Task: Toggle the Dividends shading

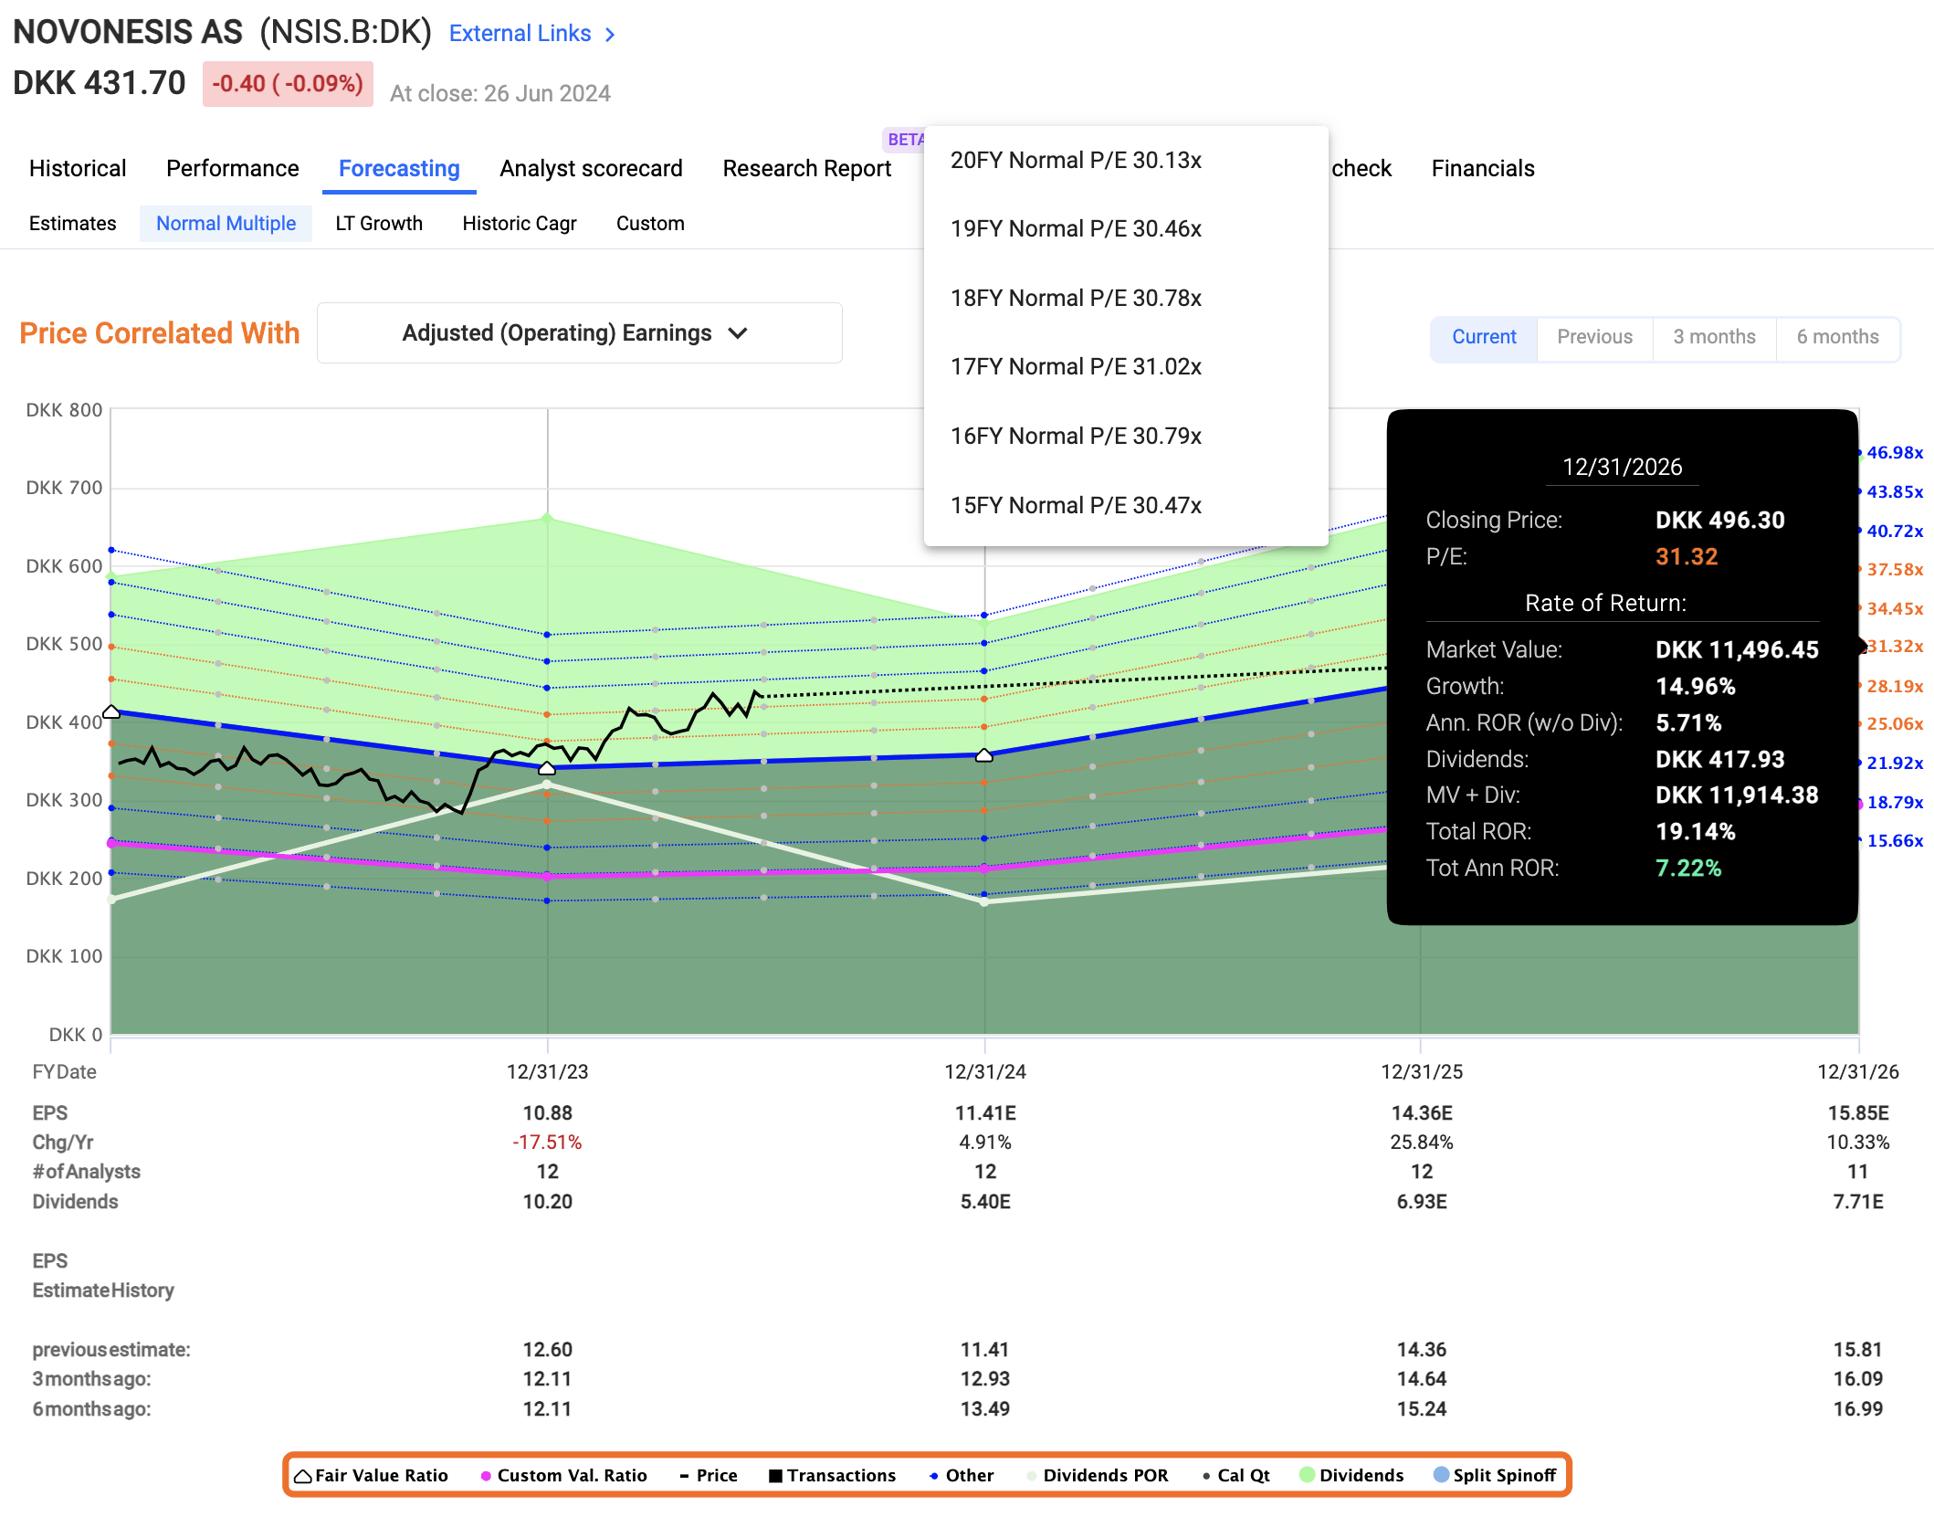Action: 1351,1475
